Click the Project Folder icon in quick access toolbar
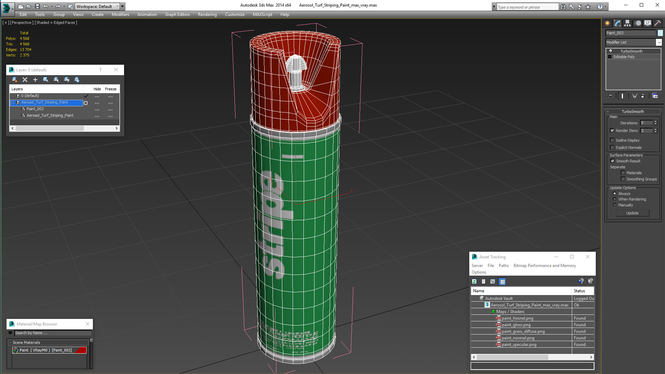Screen dimensions: 665x374 click(71, 6)
